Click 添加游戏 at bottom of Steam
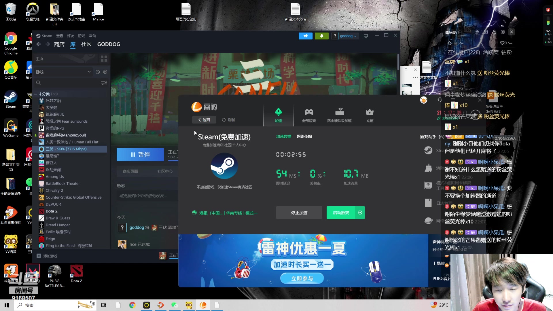Viewport: 553px width, 311px height. click(x=47, y=256)
